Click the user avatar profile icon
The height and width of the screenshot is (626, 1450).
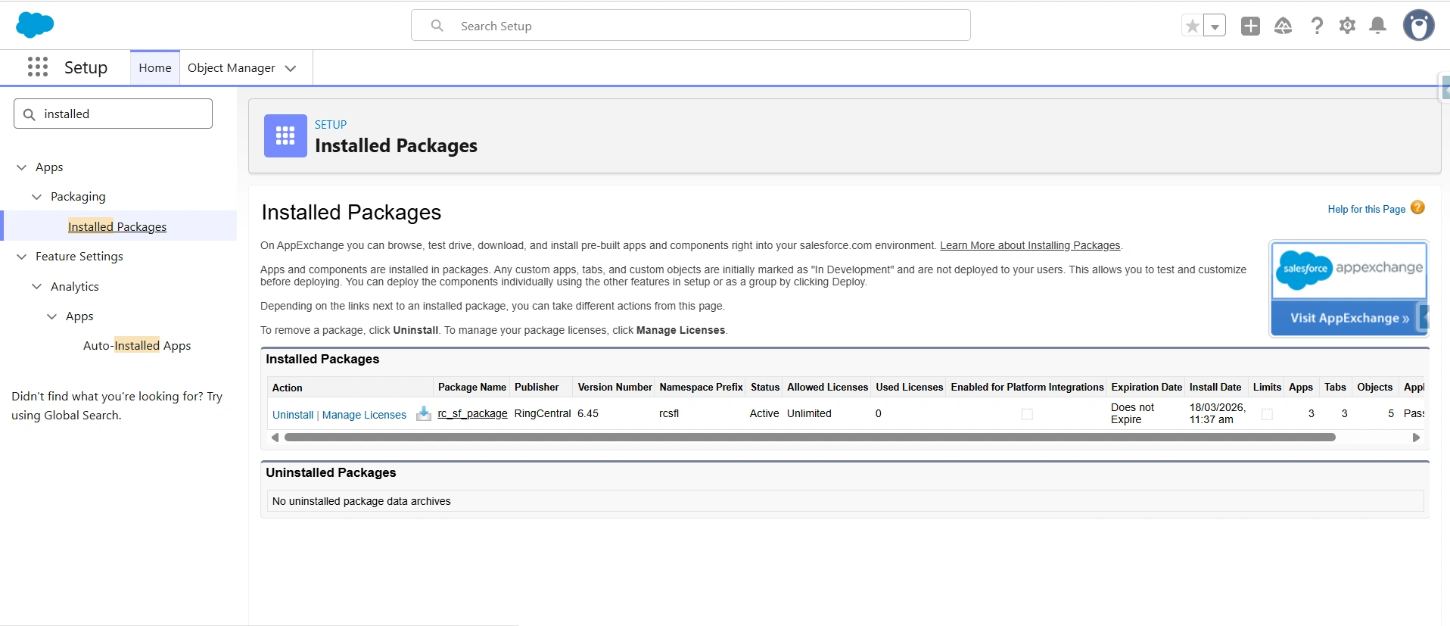pos(1418,26)
